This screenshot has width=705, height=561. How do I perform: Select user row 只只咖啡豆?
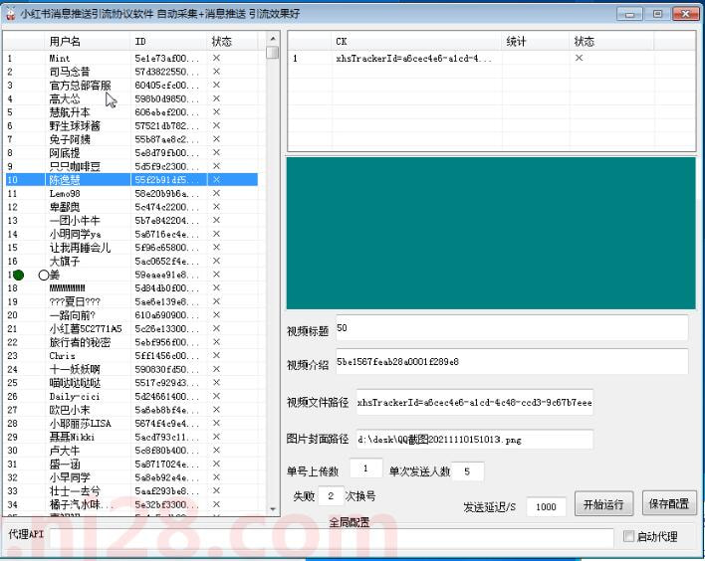point(131,166)
